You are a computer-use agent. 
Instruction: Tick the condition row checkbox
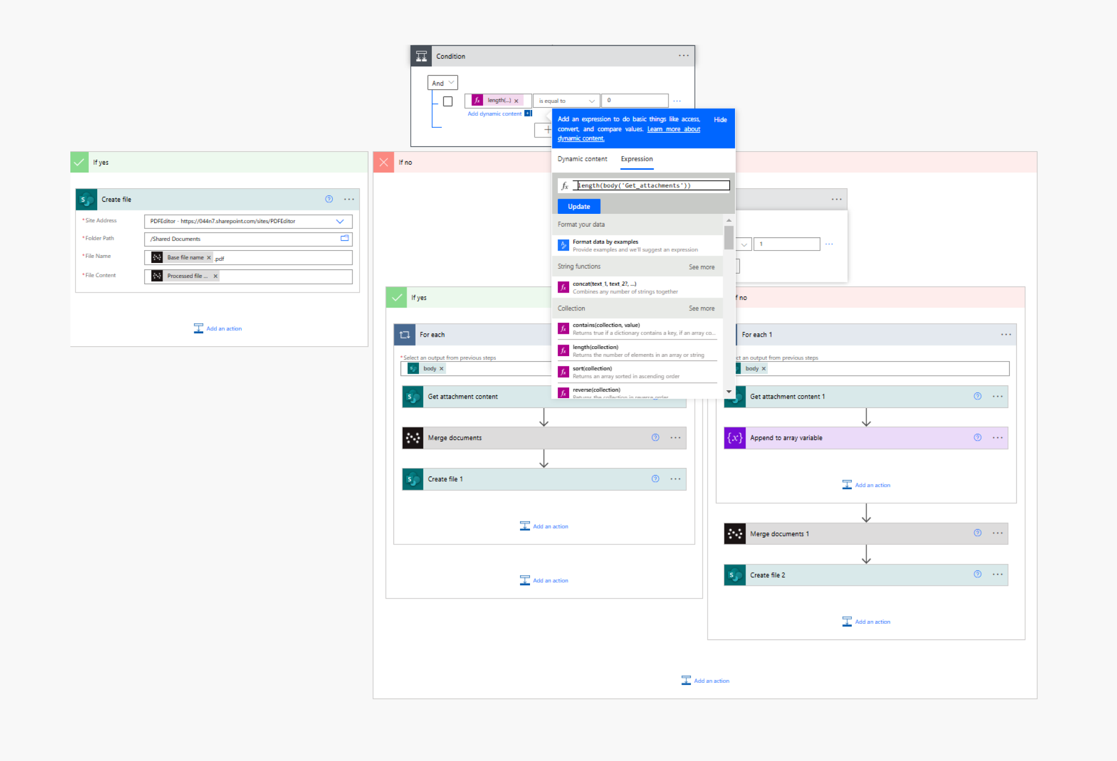tap(448, 101)
